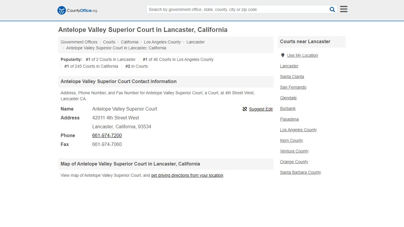The height and width of the screenshot is (227, 404).
Task: Open Orange County courts link
Action: [x=294, y=162]
